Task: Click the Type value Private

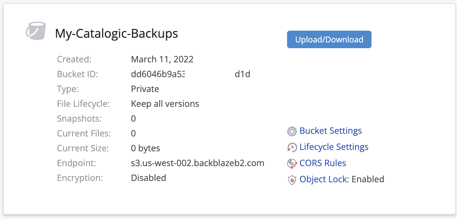Action: 145,89
